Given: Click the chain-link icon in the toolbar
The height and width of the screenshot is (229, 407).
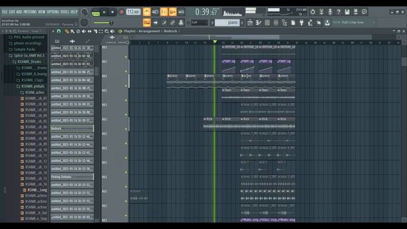Looking at the screenshot, I should tap(172, 23).
